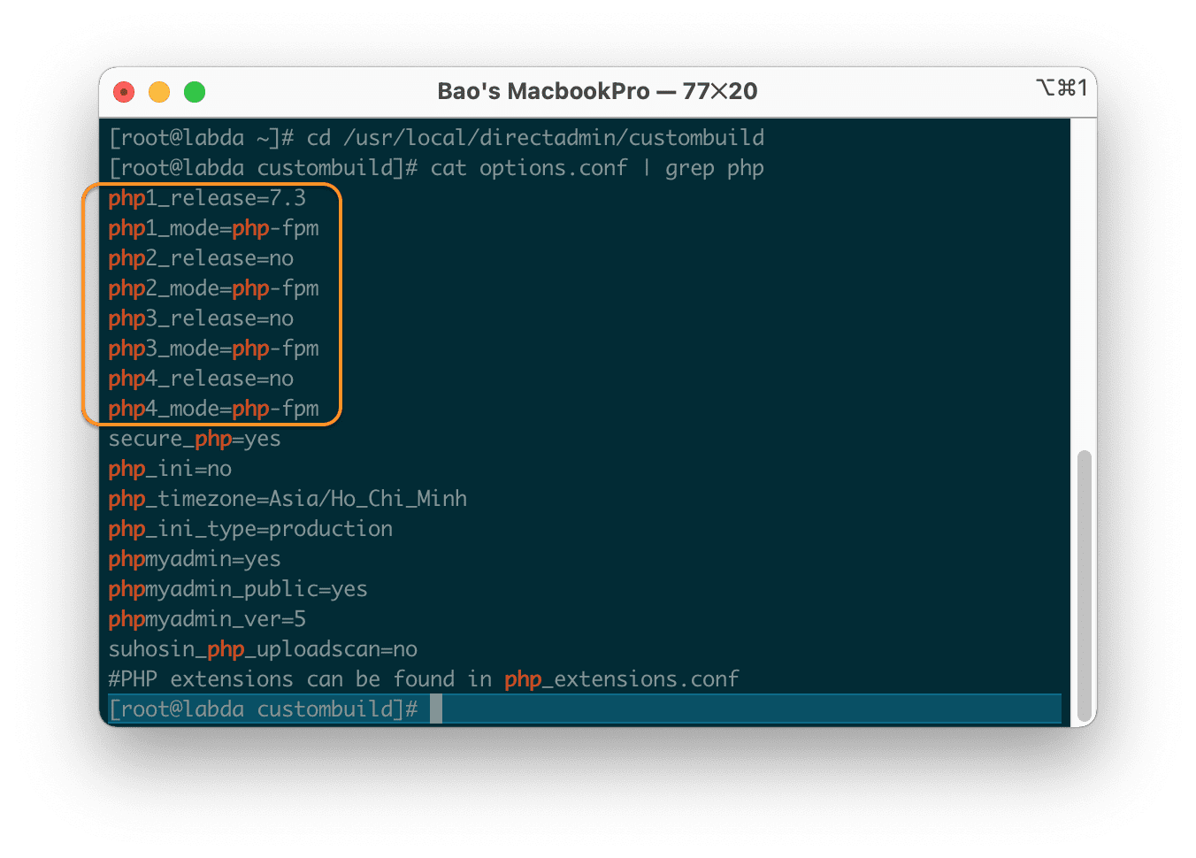Click the ⌥⌘1 shortcut indicator in title bar

pyautogui.click(x=1061, y=88)
